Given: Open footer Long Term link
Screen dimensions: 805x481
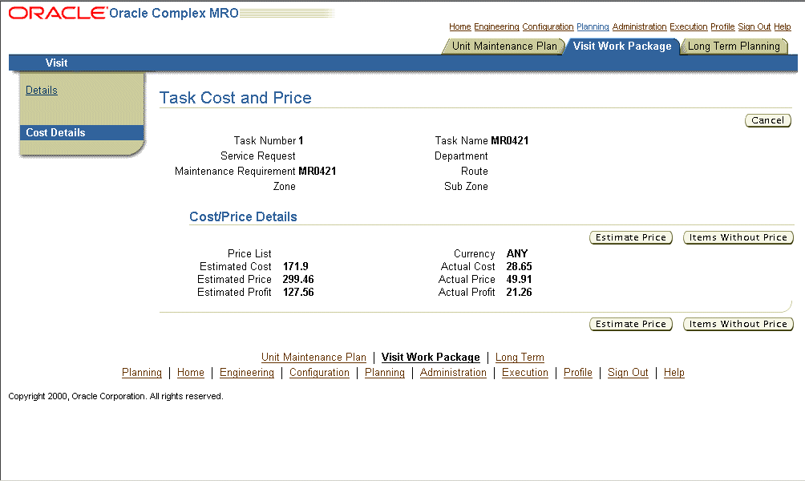Looking at the screenshot, I should pyautogui.click(x=520, y=358).
